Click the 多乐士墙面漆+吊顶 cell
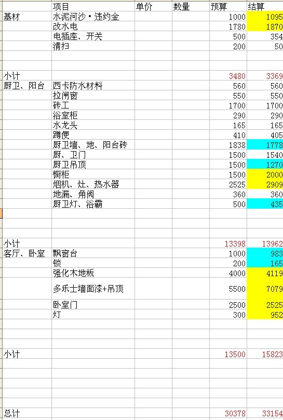283x420 pixels. click(x=93, y=289)
